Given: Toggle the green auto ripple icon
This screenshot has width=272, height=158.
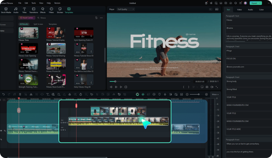Looking at the screenshot, I should [143, 94].
